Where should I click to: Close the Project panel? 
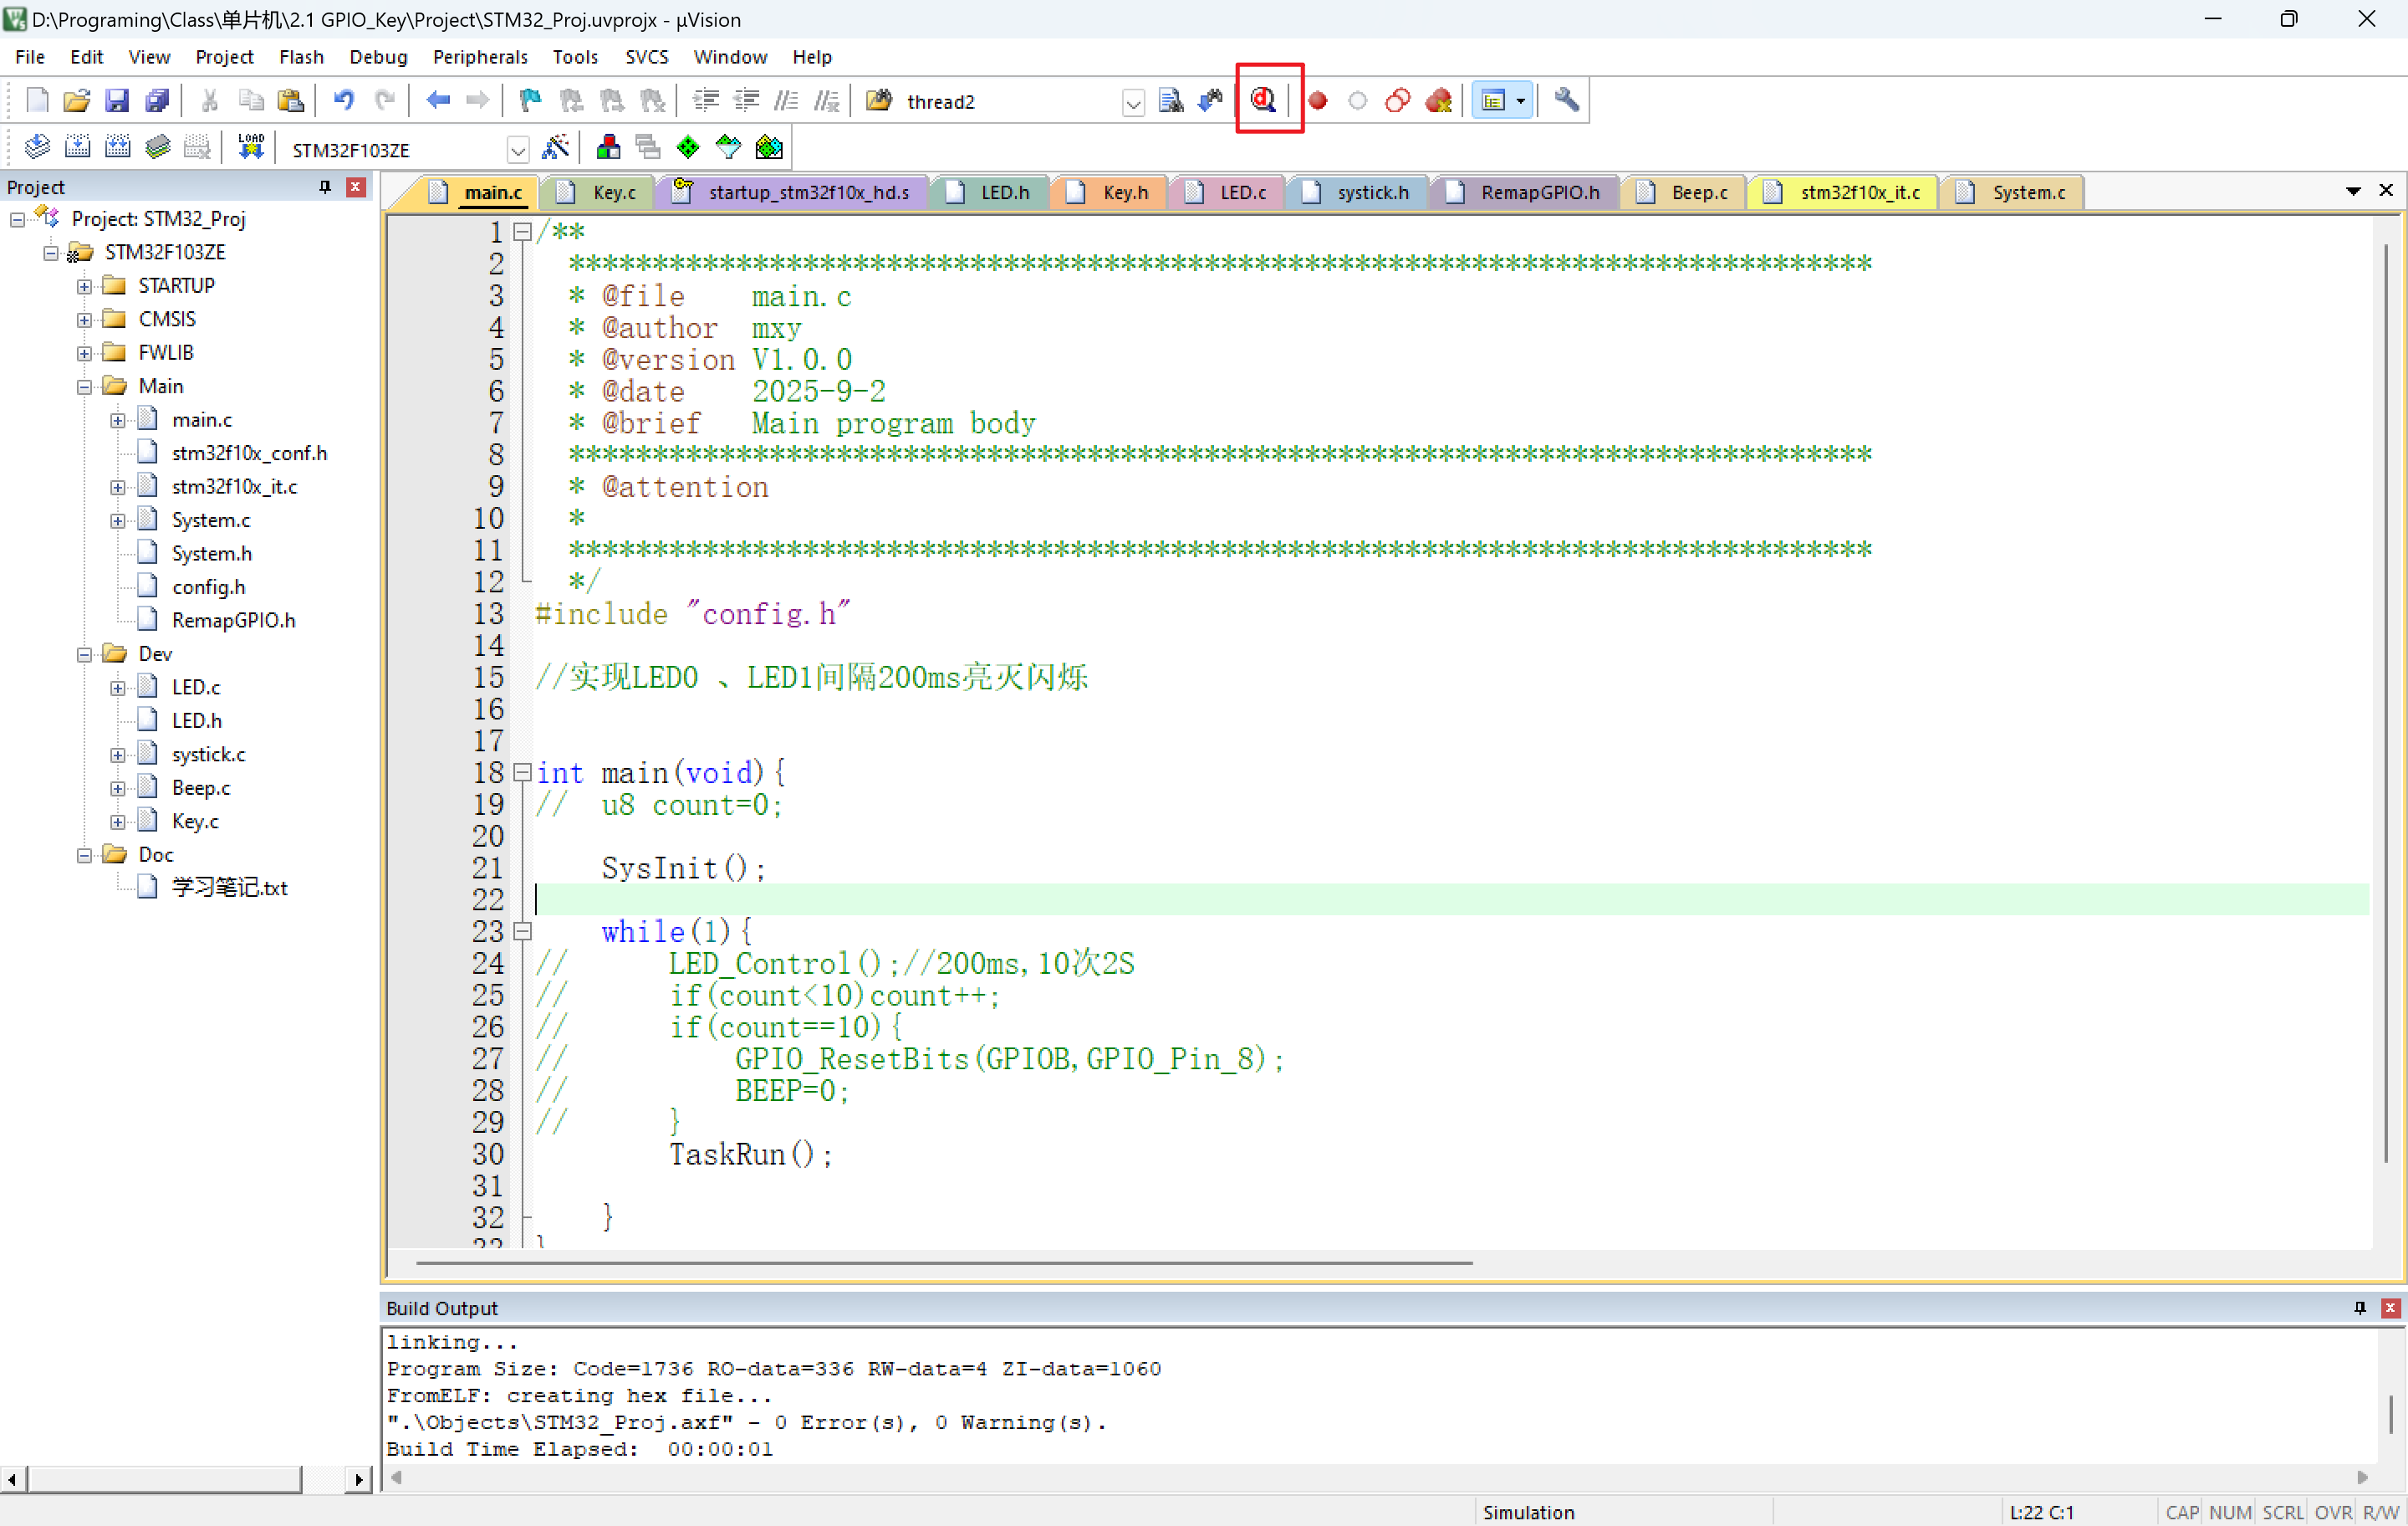tap(355, 187)
